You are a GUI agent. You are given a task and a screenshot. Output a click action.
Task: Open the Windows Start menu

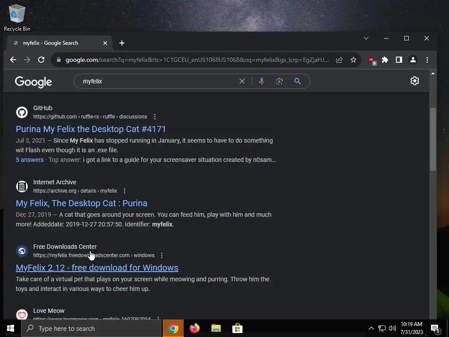tap(11, 328)
